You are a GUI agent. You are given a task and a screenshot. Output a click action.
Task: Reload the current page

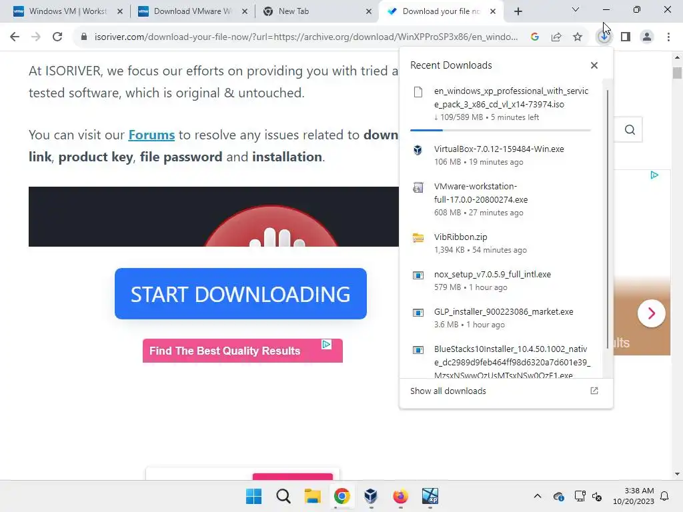click(x=57, y=37)
